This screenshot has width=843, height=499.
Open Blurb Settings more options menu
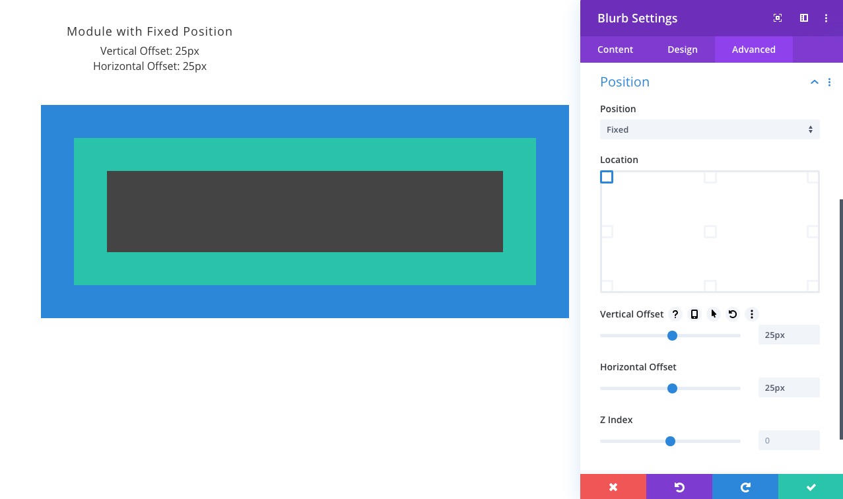click(826, 18)
